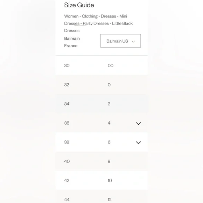Select the size 42 row

[x=101, y=181]
